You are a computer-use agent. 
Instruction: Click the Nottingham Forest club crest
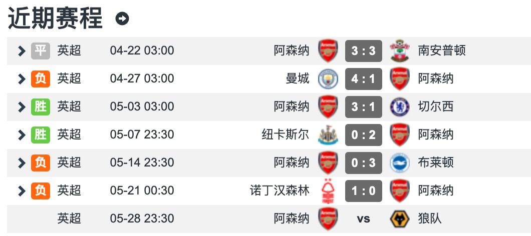tap(328, 190)
